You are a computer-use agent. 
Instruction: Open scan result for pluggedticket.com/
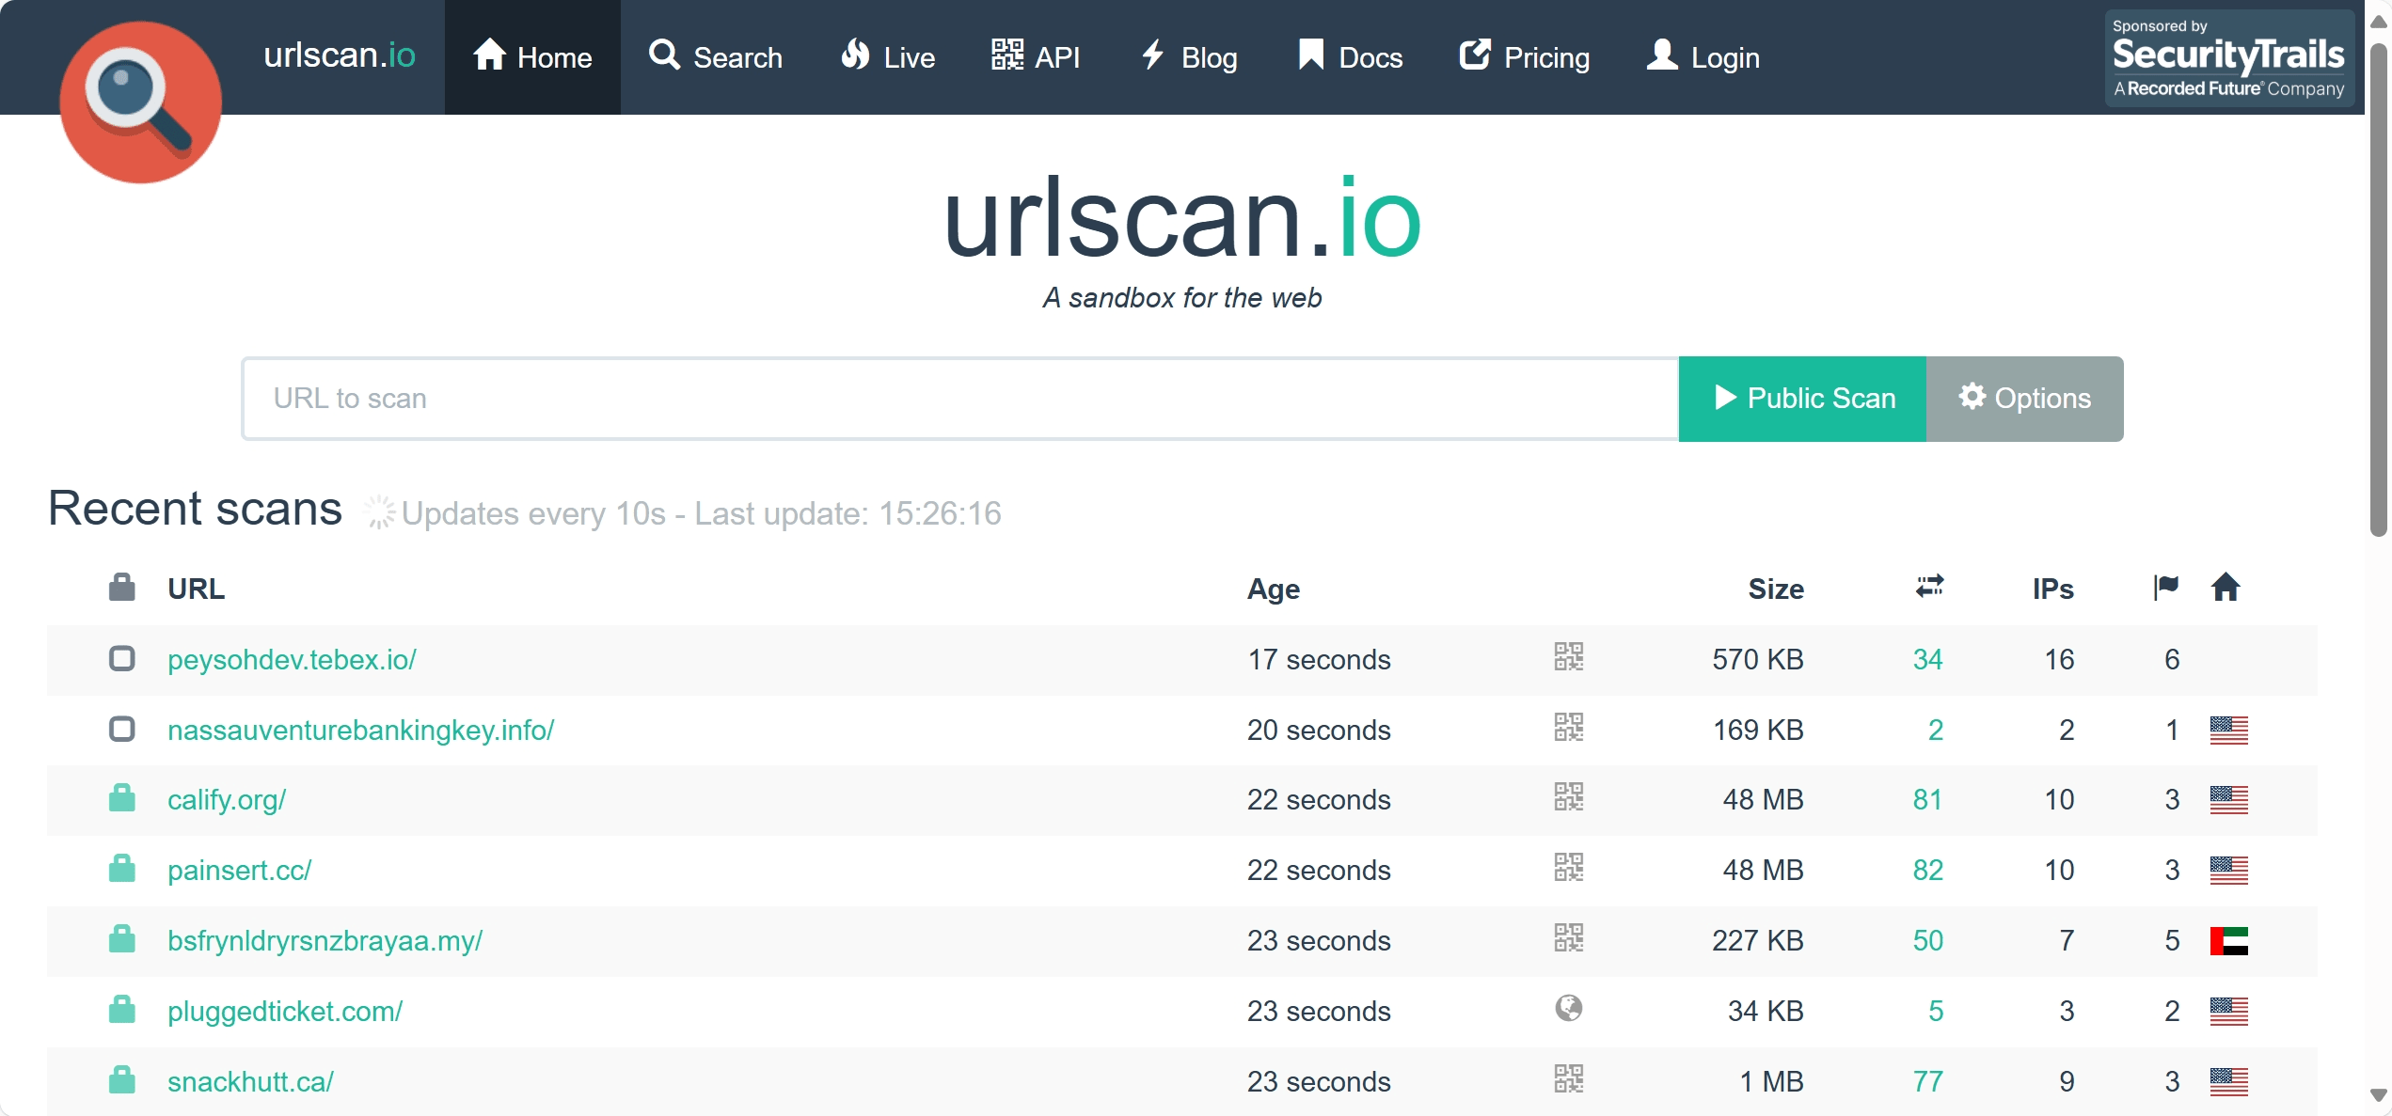285,1011
